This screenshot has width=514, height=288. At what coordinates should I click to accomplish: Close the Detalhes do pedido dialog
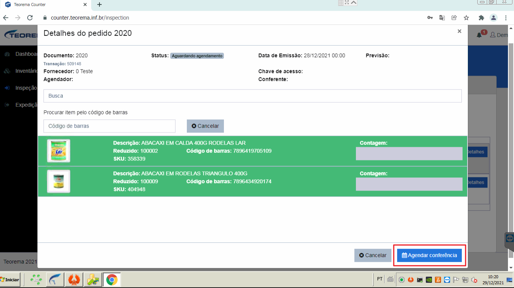460,31
